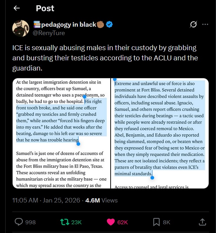
Task: Click the back arrow next to Post
Action: click(17, 8)
